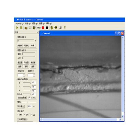Screen dimensions: 140x125
Task: Click the 开激光 (laser on) button
Action: coord(20,46)
